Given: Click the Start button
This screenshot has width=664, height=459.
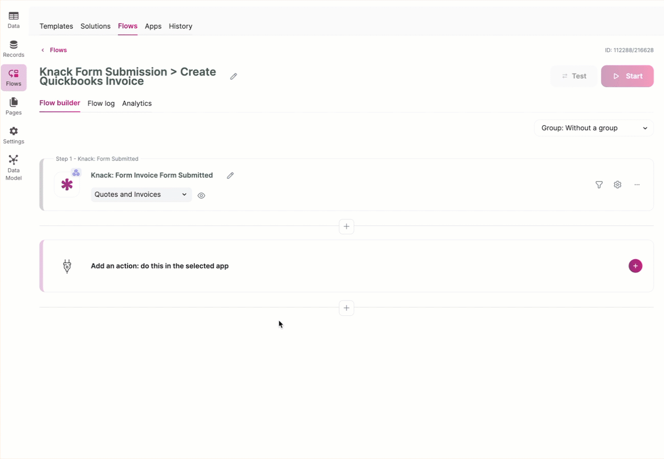Looking at the screenshot, I should 627,76.
